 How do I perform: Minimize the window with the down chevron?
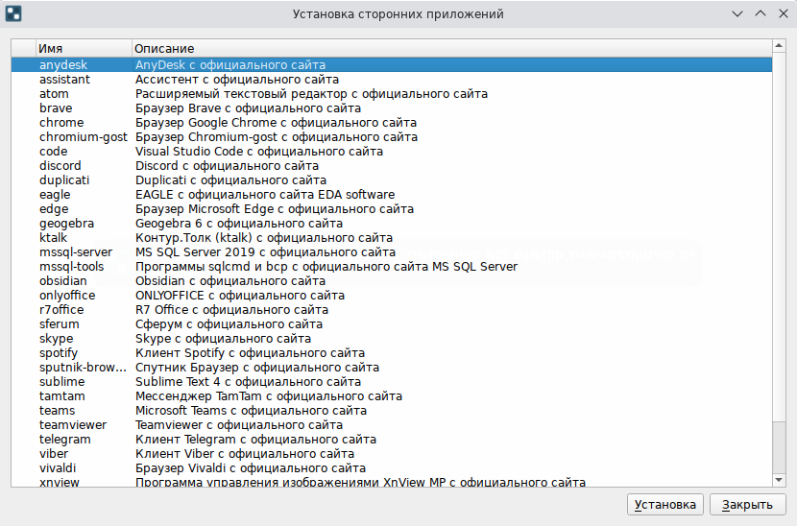pyautogui.click(x=737, y=13)
